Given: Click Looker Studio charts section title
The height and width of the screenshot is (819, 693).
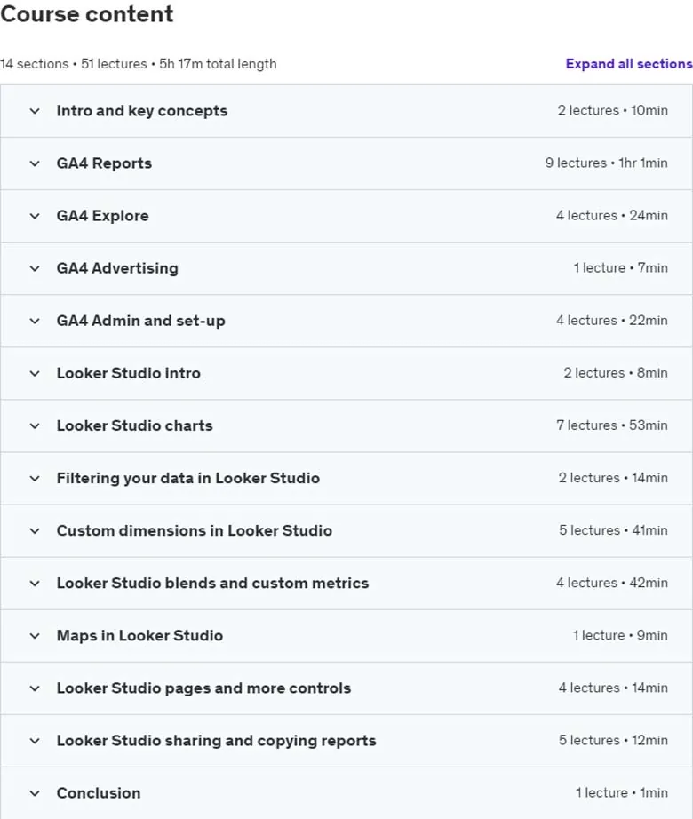Looking at the screenshot, I should [135, 425].
